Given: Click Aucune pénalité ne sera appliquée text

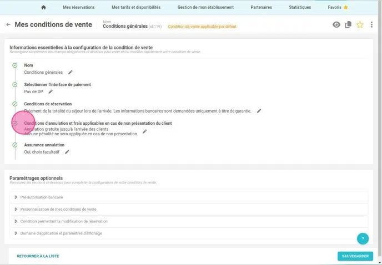Looking at the screenshot, I should tap(81, 134).
